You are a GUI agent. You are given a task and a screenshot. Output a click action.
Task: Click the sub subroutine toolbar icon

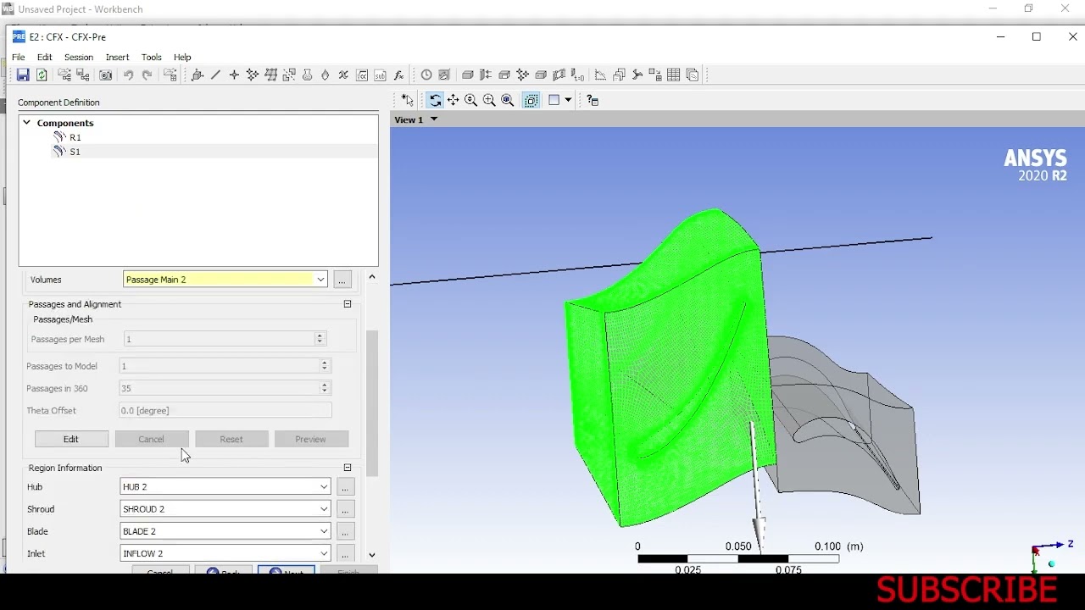point(380,75)
